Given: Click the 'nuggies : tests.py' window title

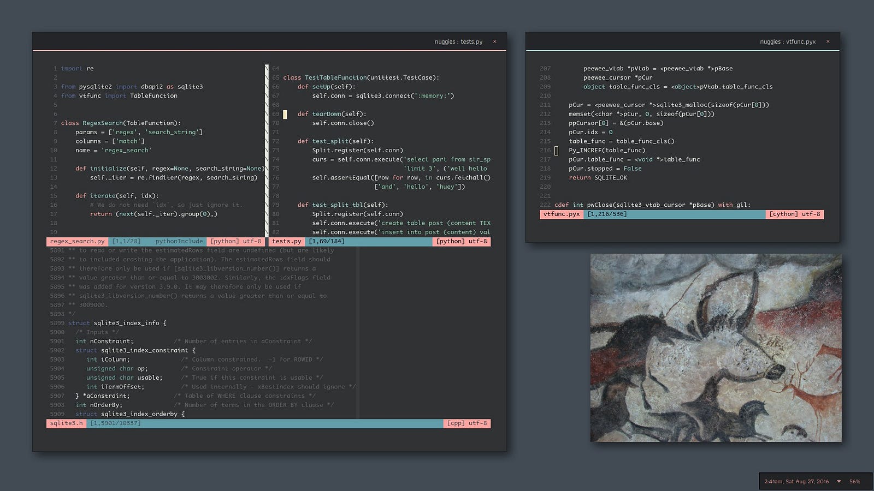Looking at the screenshot, I should [x=458, y=41].
